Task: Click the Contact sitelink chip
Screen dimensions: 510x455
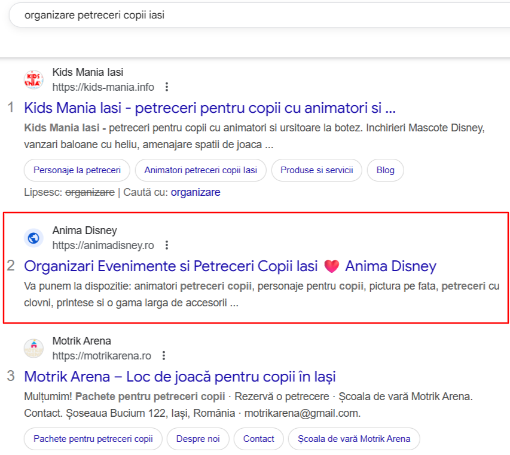Action: coord(258,439)
